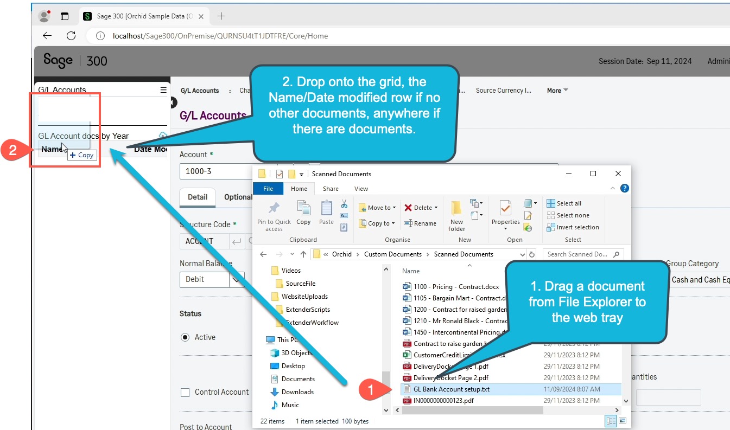Viewport: 730px width, 430px height.
Task: Click the browser address bar URL
Action: [220, 36]
